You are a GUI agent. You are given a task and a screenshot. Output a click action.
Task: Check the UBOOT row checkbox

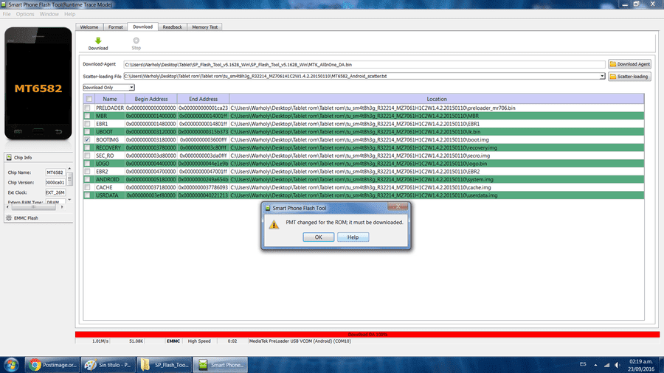tap(87, 132)
